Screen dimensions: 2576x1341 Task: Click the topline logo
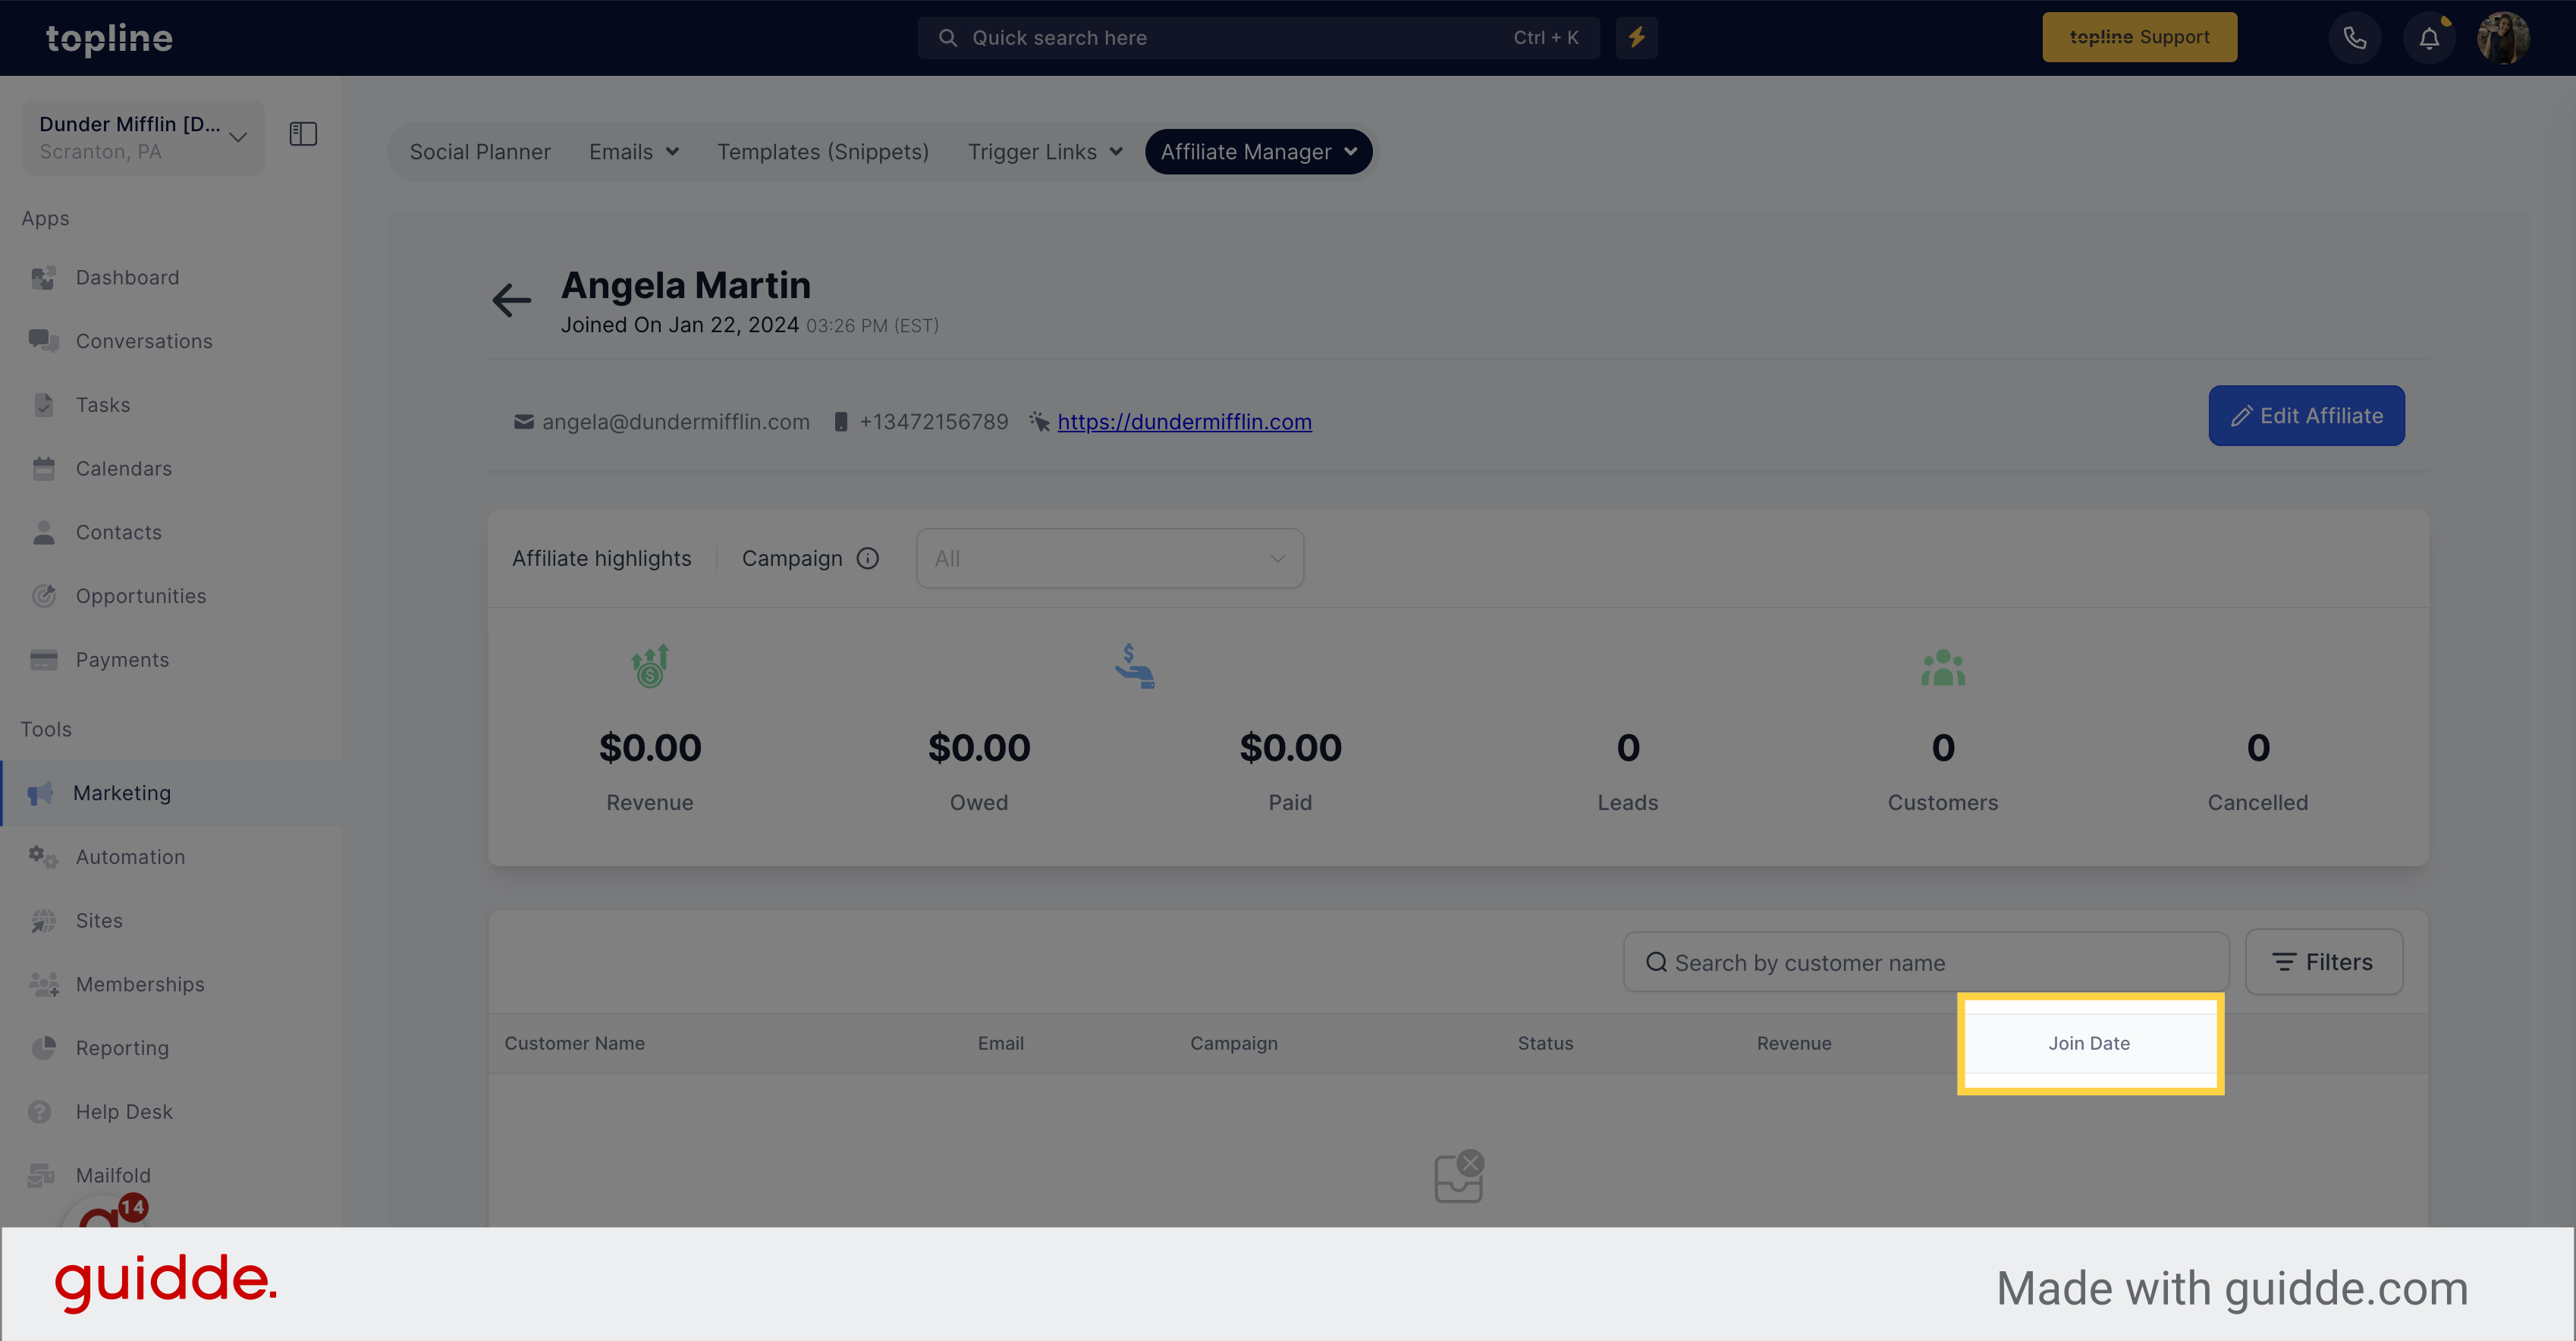point(109,38)
